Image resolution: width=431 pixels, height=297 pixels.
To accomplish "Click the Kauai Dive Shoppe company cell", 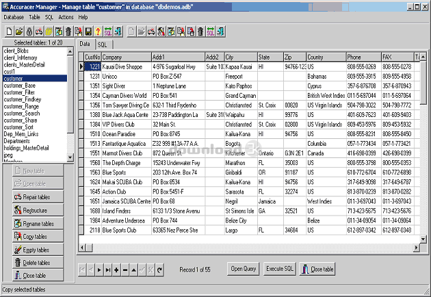I will click(127, 67).
